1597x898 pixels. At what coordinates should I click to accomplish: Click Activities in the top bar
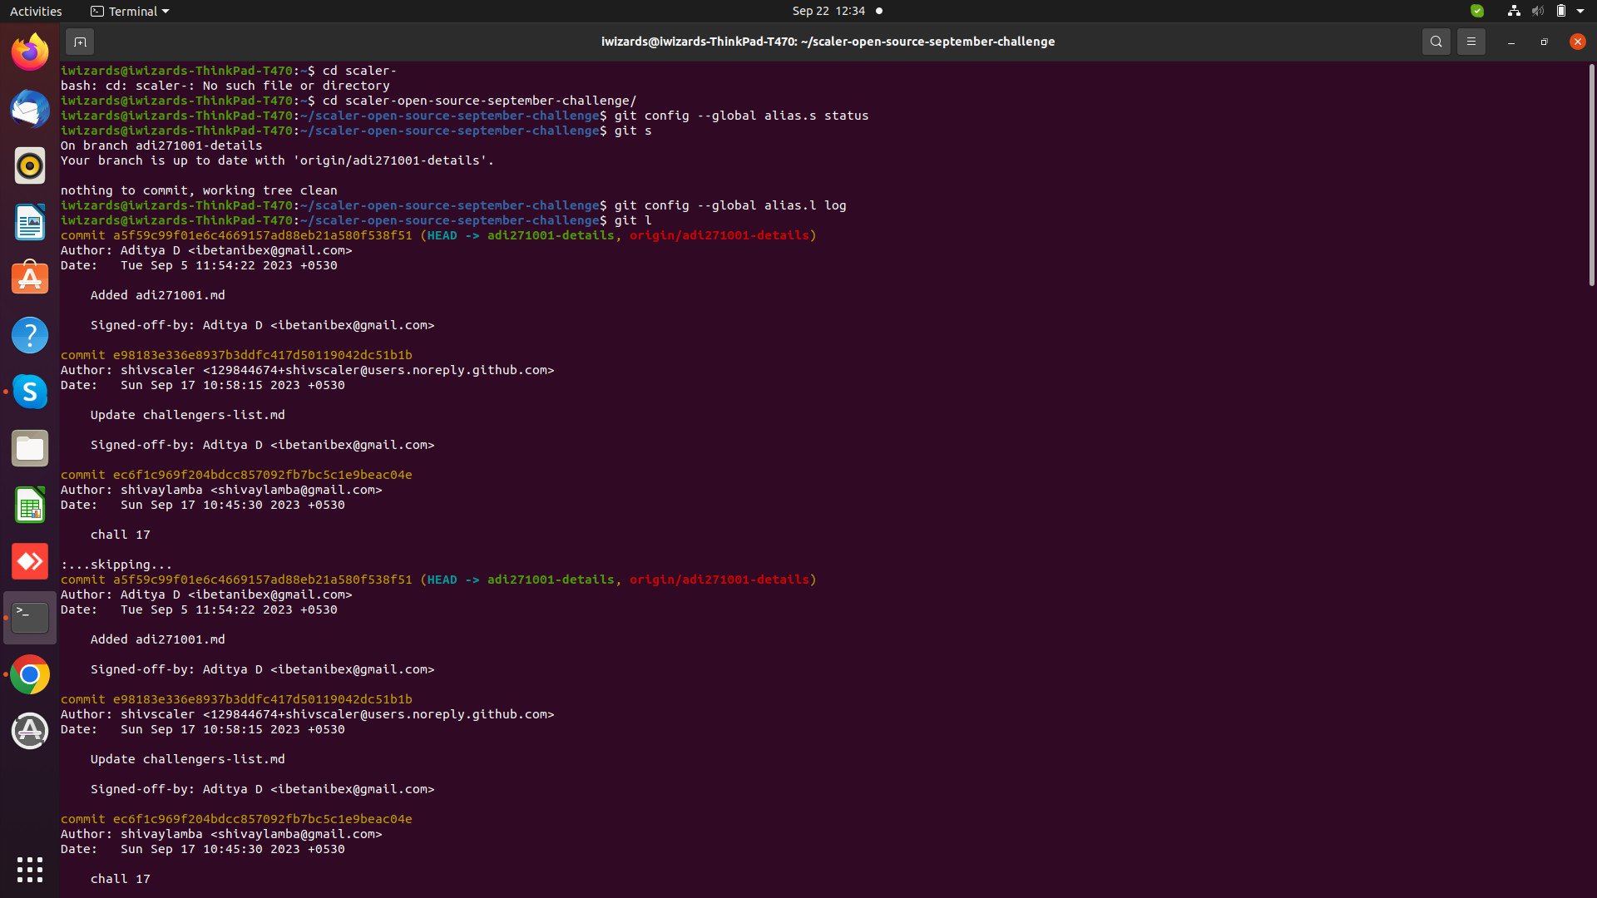(36, 11)
